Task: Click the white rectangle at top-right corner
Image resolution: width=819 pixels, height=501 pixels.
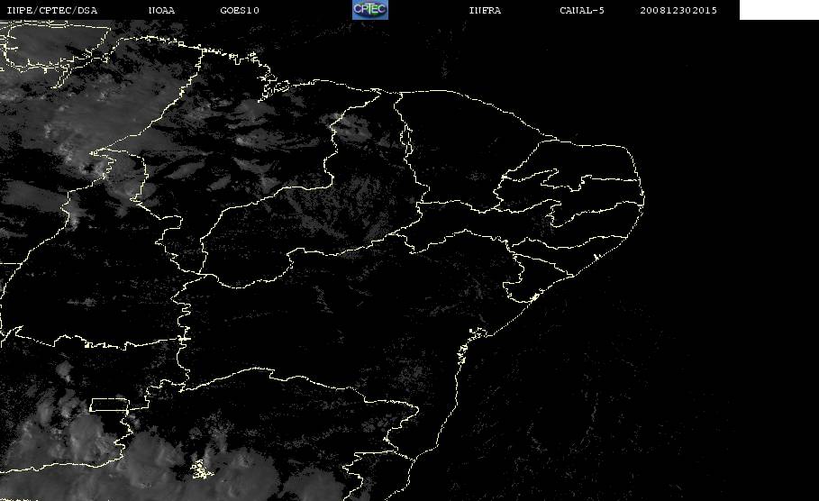Action: click(x=778, y=9)
